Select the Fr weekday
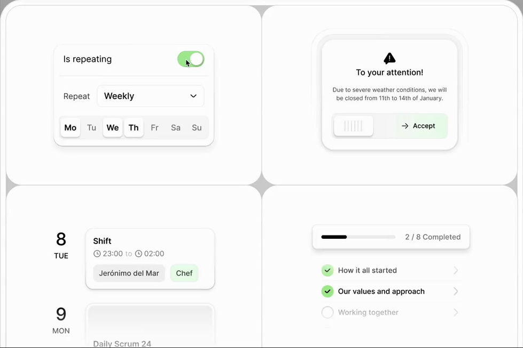This screenshot has width=523, height=348. tap(154, 128)
